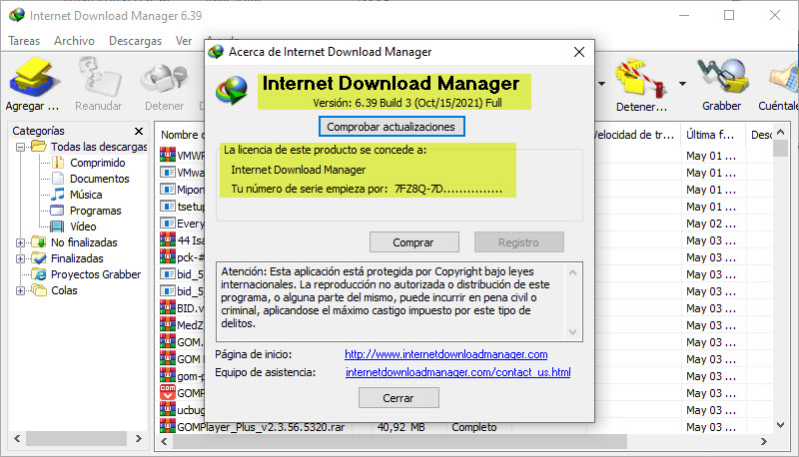Click the Completo status cell
The width and height of the screenshot is (799, 457).
[474, 427]
